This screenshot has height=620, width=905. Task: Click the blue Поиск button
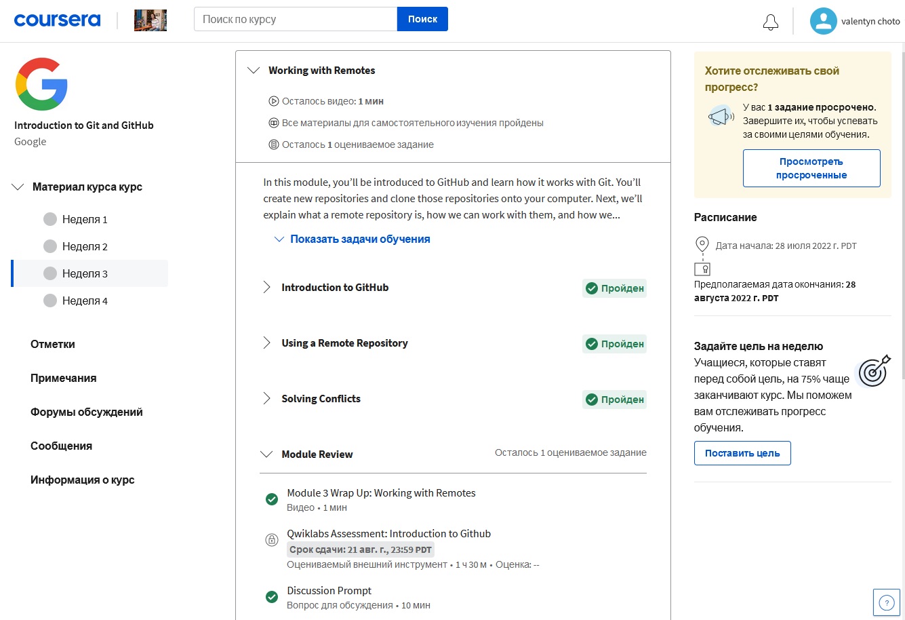422,19
